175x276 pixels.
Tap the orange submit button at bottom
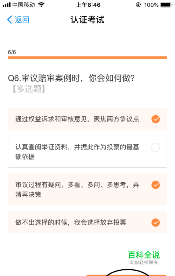pyautogui.click(x=126, y=275)
